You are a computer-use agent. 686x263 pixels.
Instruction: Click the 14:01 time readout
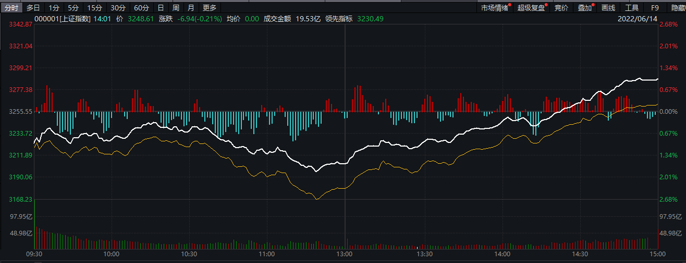[102, 19]
